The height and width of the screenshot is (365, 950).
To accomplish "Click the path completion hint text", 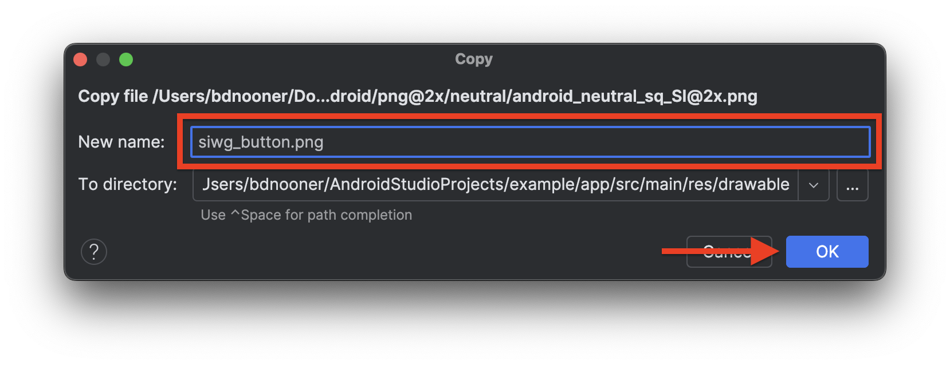I will pos(306,215).
